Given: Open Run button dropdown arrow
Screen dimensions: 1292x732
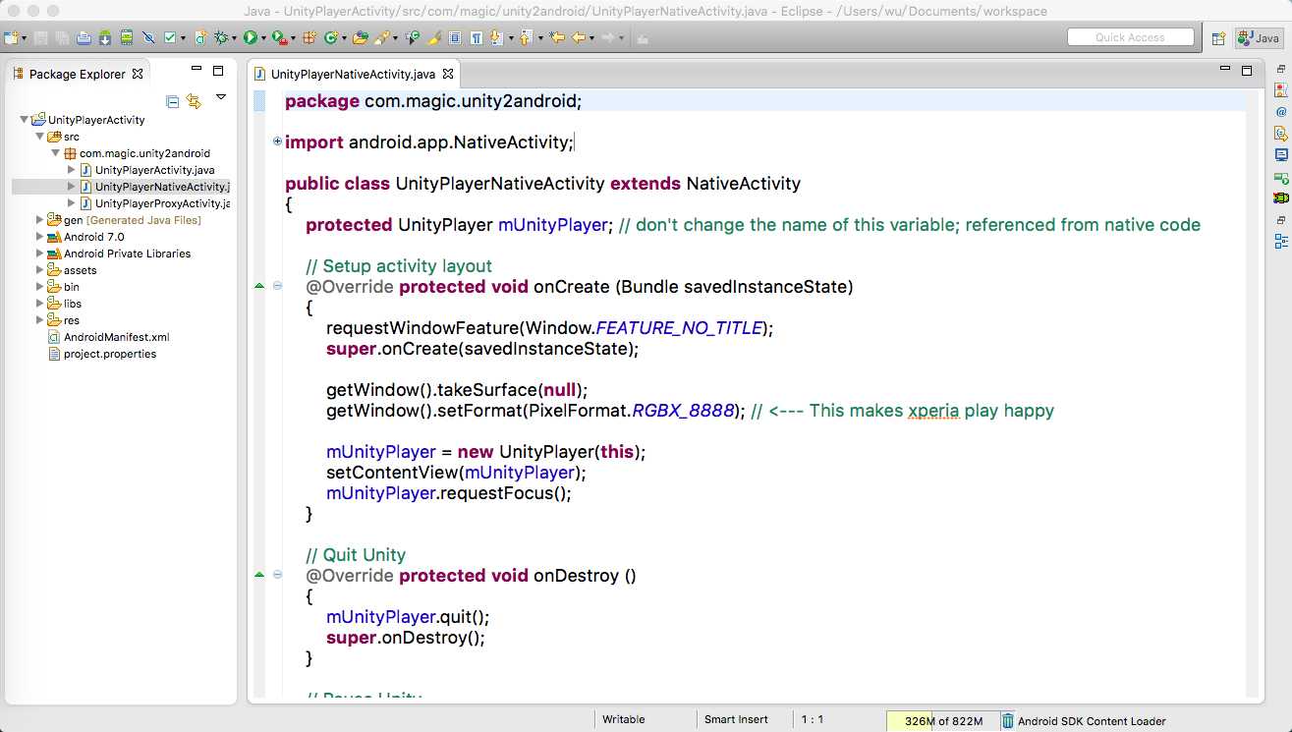Looking at the screenshot, I should pos(263,38).
